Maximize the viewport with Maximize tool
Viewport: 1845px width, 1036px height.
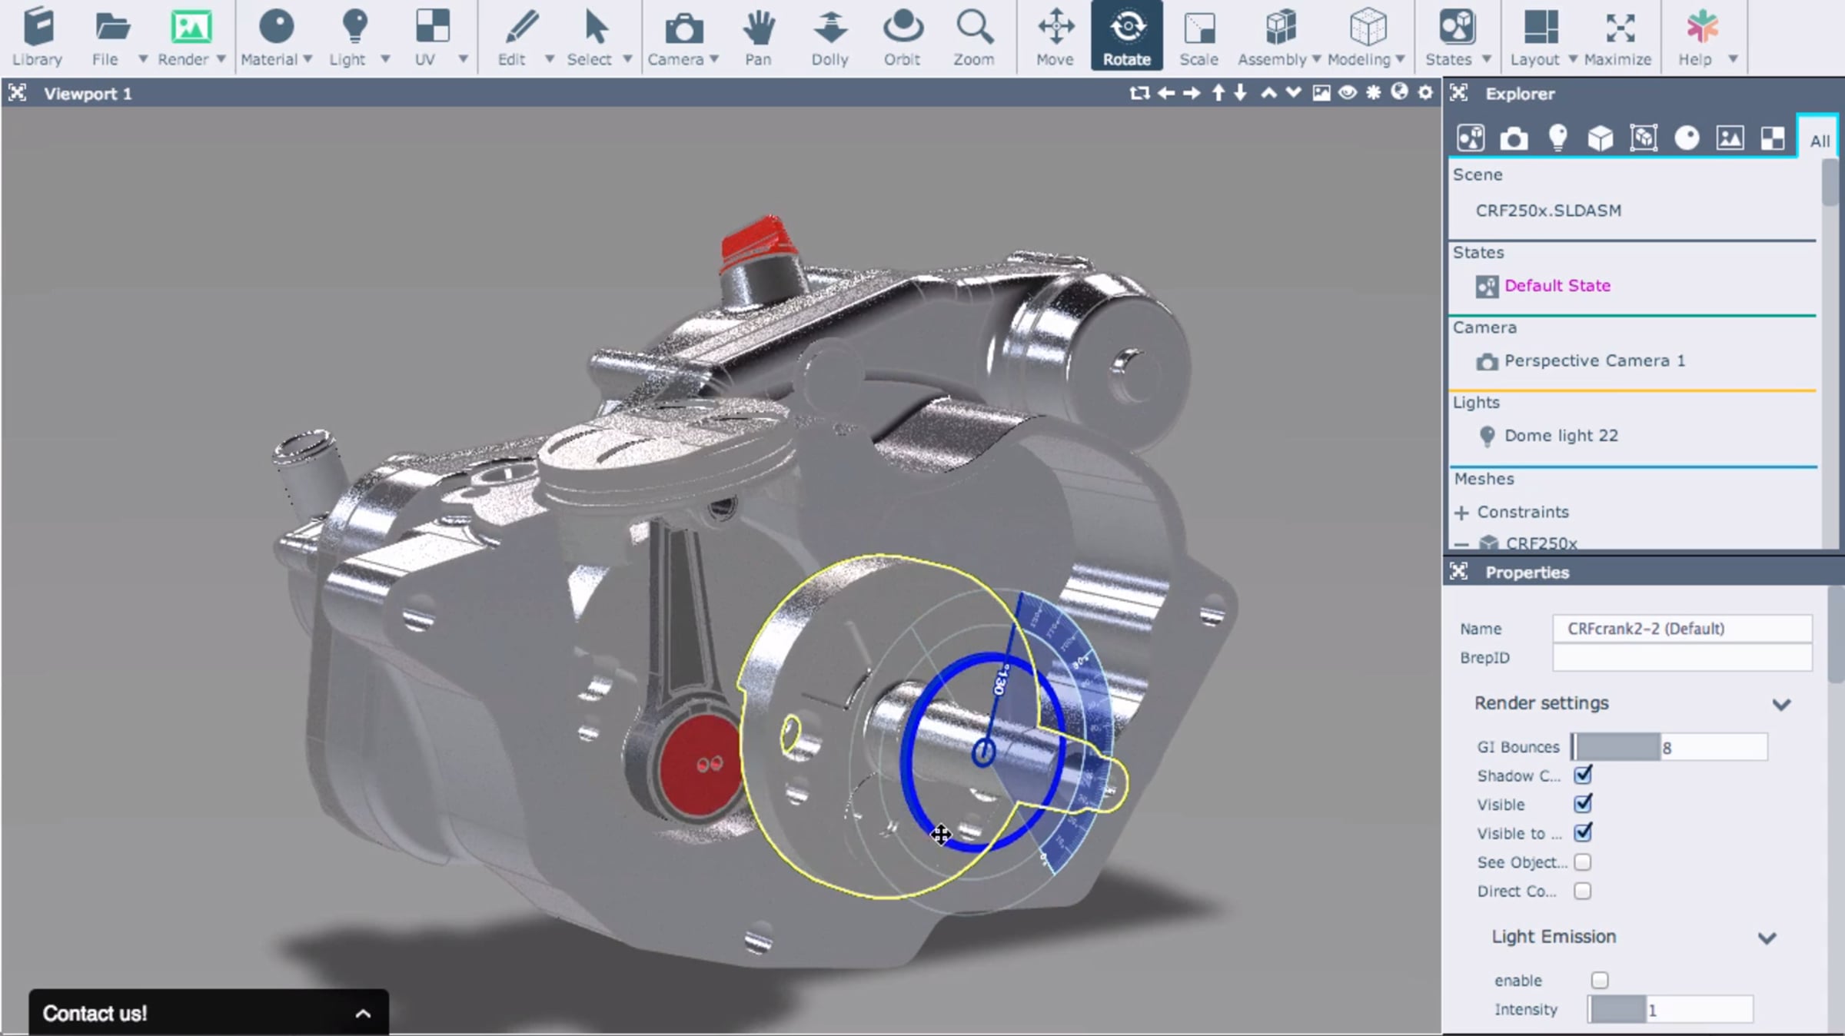point(1618,36)
